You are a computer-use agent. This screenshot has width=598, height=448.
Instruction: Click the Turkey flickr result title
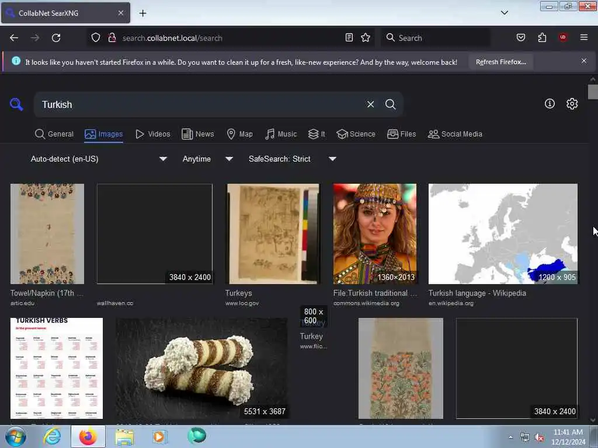311,336
